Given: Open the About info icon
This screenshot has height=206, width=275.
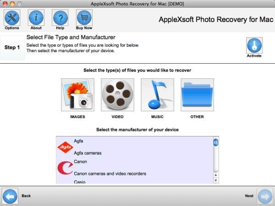Looking at the screenshot, I should pos(36,17).
